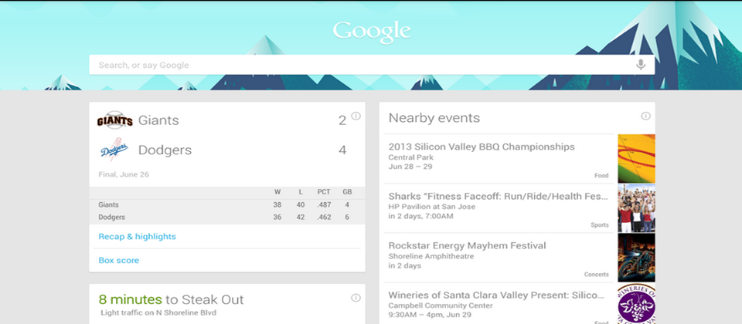The height and width of the screenshot is (324, 742).
Task: Click the Sharks Fitness Faceoff thumbnail
Action: [636, 208]
